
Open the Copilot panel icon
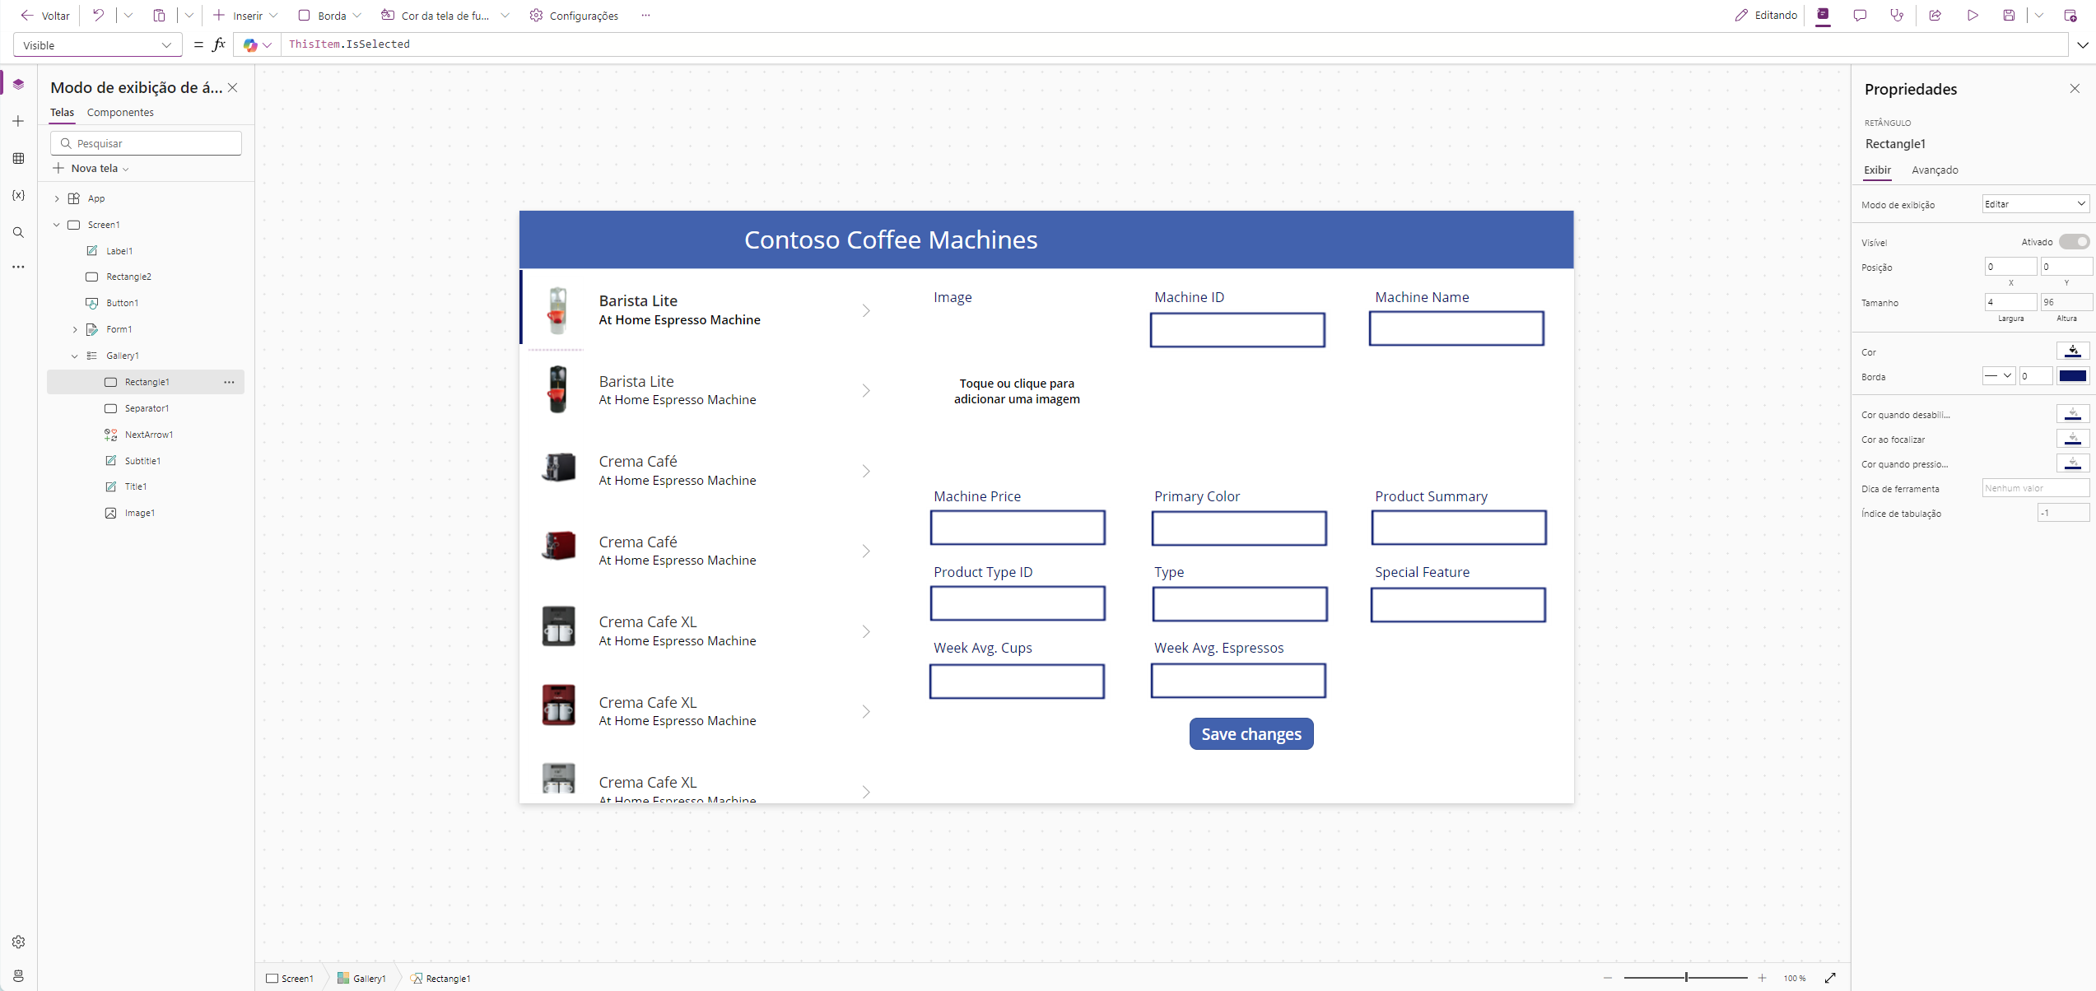[x=1824, y=15]
